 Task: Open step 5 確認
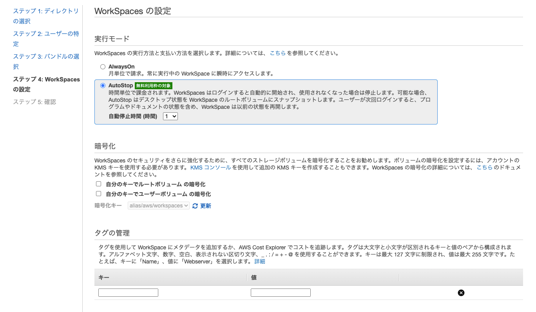point(34,102)
